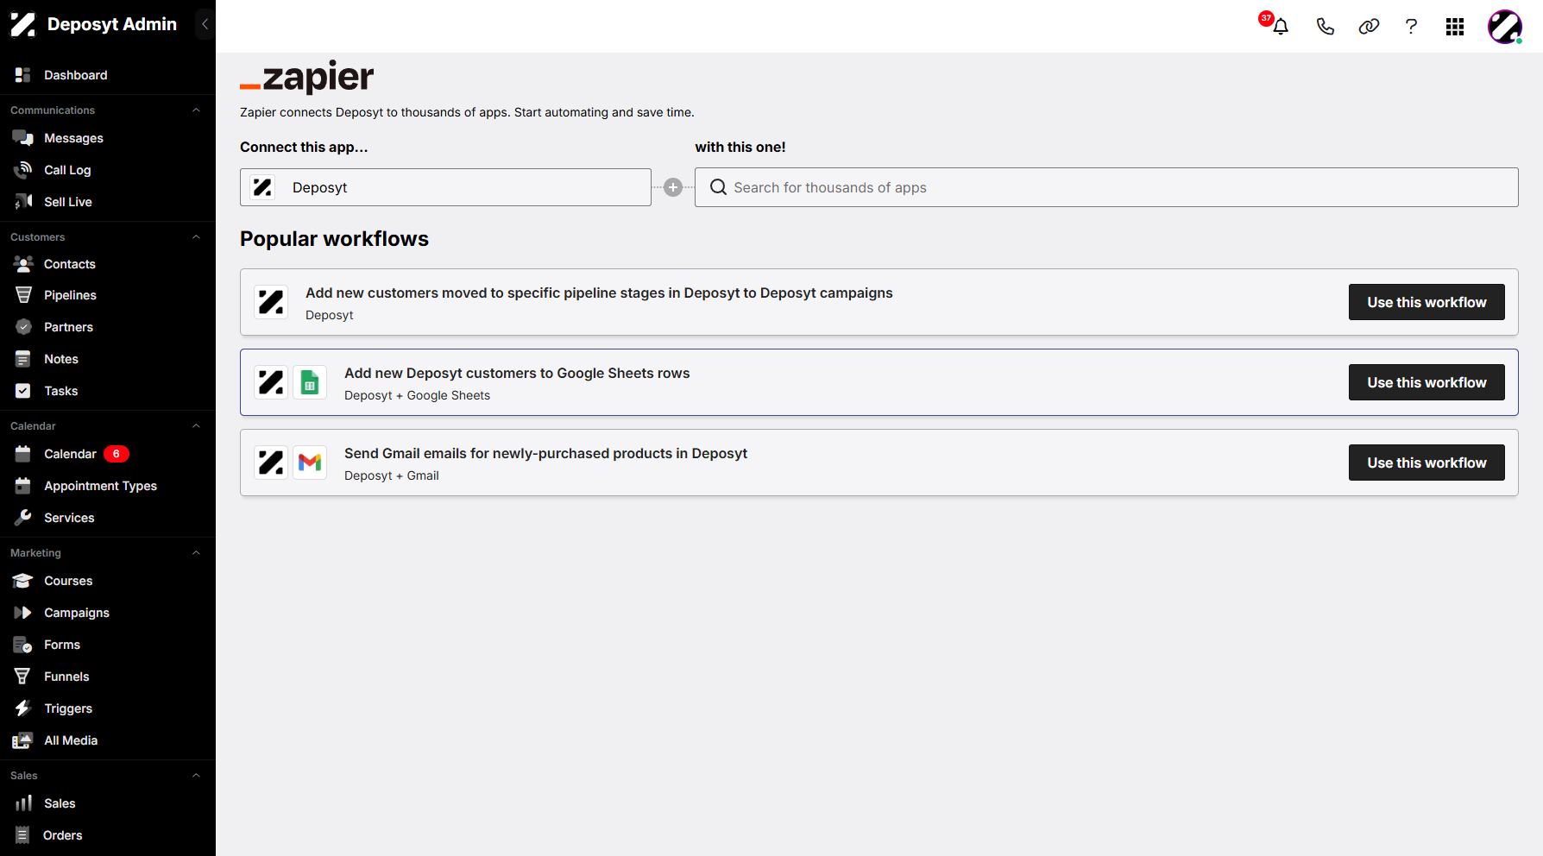Click the phone dialer icon in the top bar
This screenshot has width=1543, height=856.
pos(1325,27)
